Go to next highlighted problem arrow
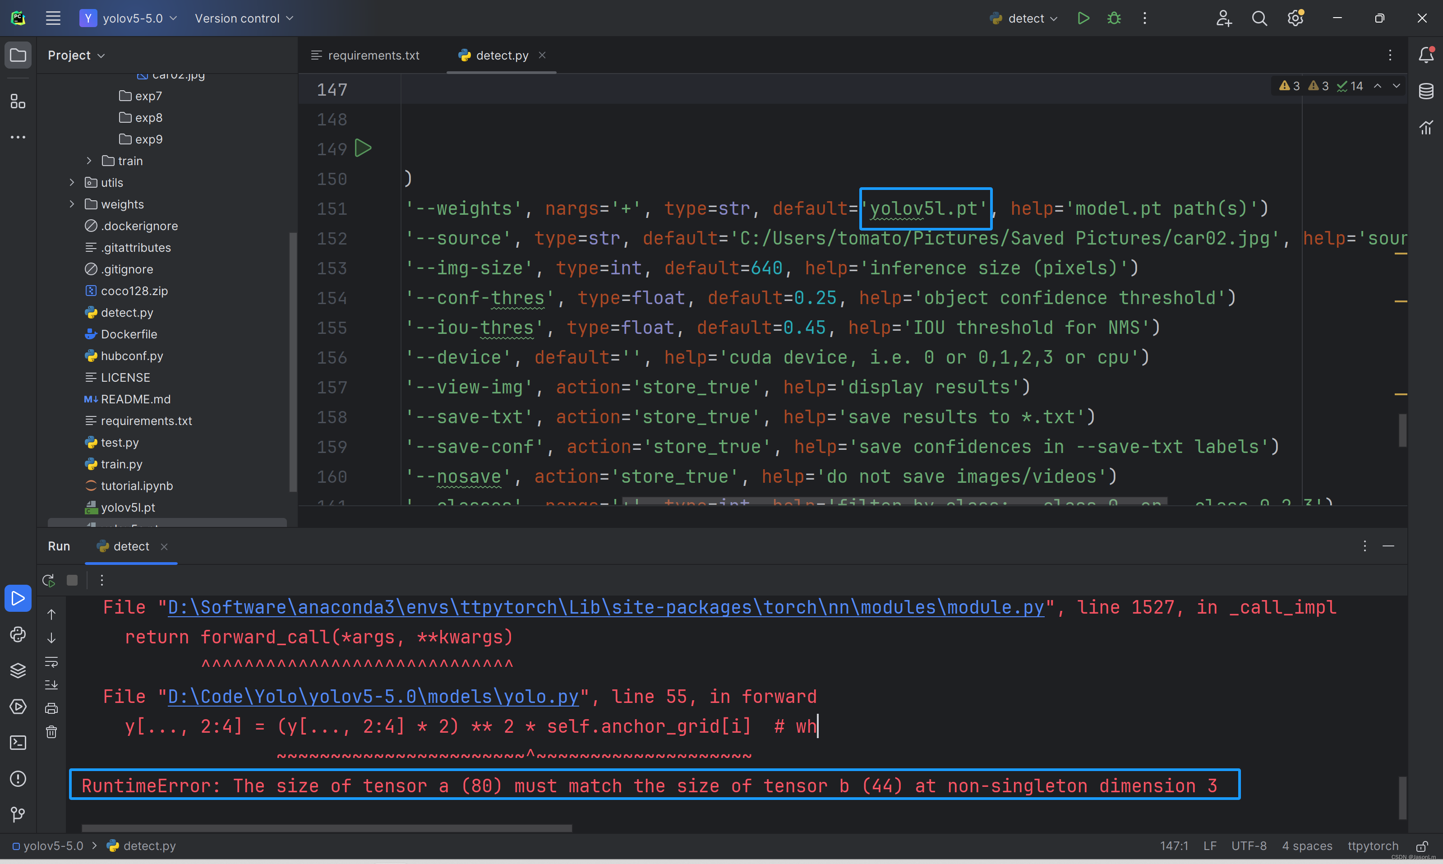This screenshot has height=864, width=1443. pyautogui.click(x=1397, y=86)
